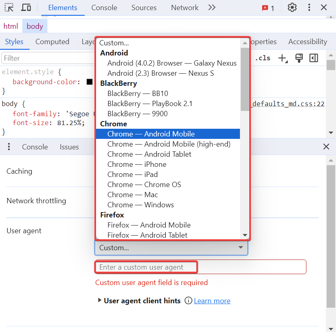336x332 pixels.
Task: Choose BlackBerry — BB10
Action: [x=168, y=94]
